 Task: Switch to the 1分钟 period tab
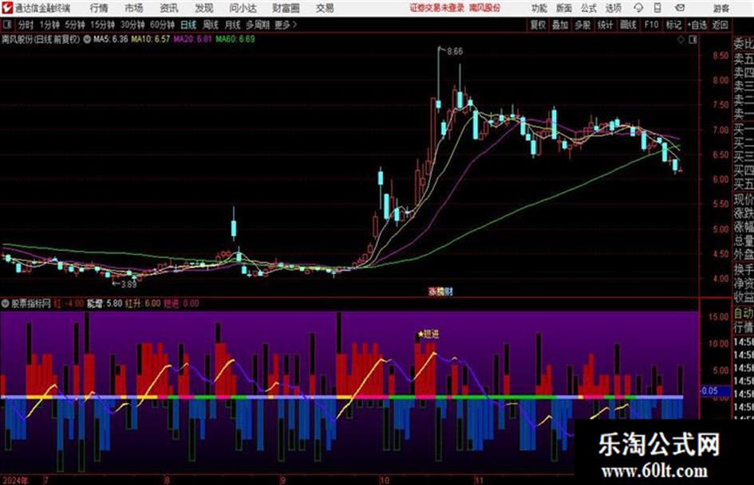point(49,25)
